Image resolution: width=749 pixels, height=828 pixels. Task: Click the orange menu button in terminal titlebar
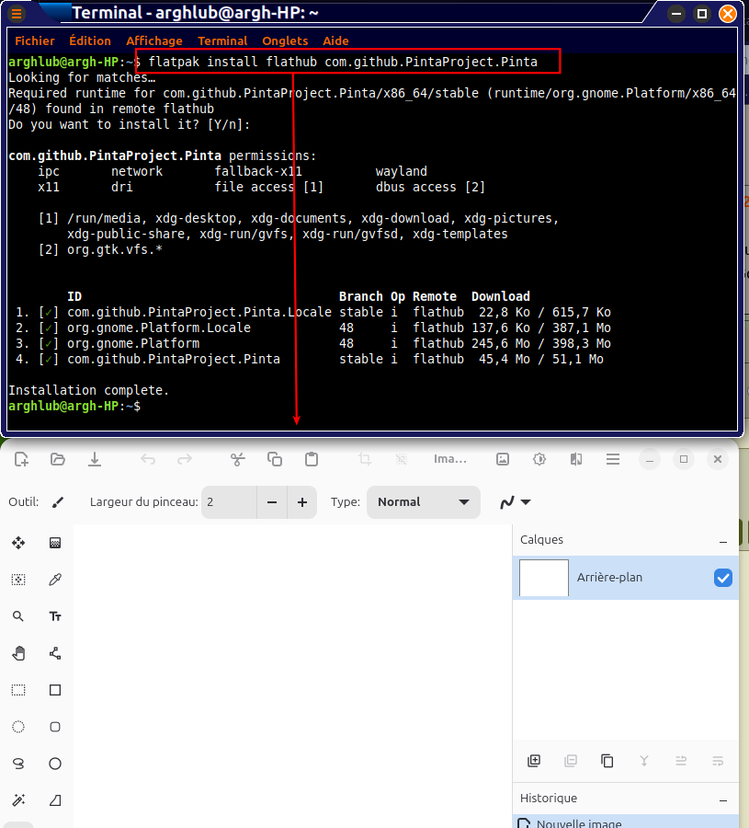[17, 13]
